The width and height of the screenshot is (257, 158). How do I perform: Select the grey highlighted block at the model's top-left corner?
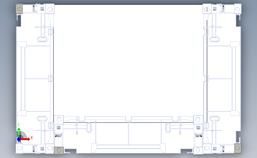point(19,9)
